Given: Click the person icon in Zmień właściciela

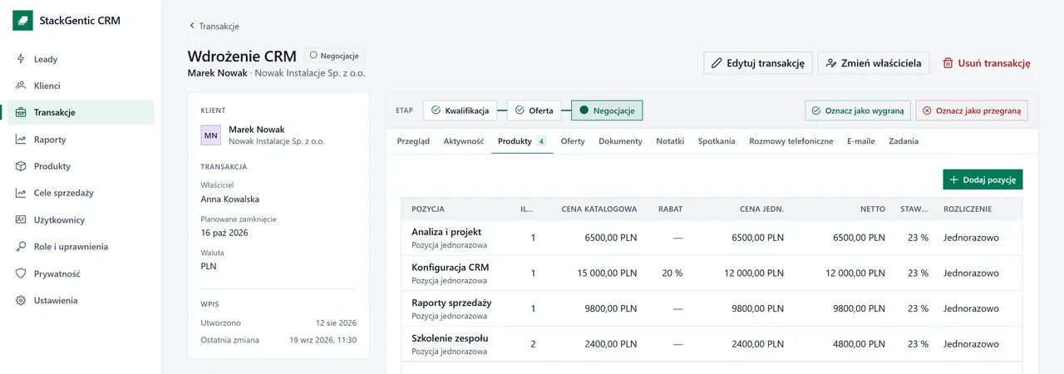Looking at the screenshot, I should click(831, 63).
